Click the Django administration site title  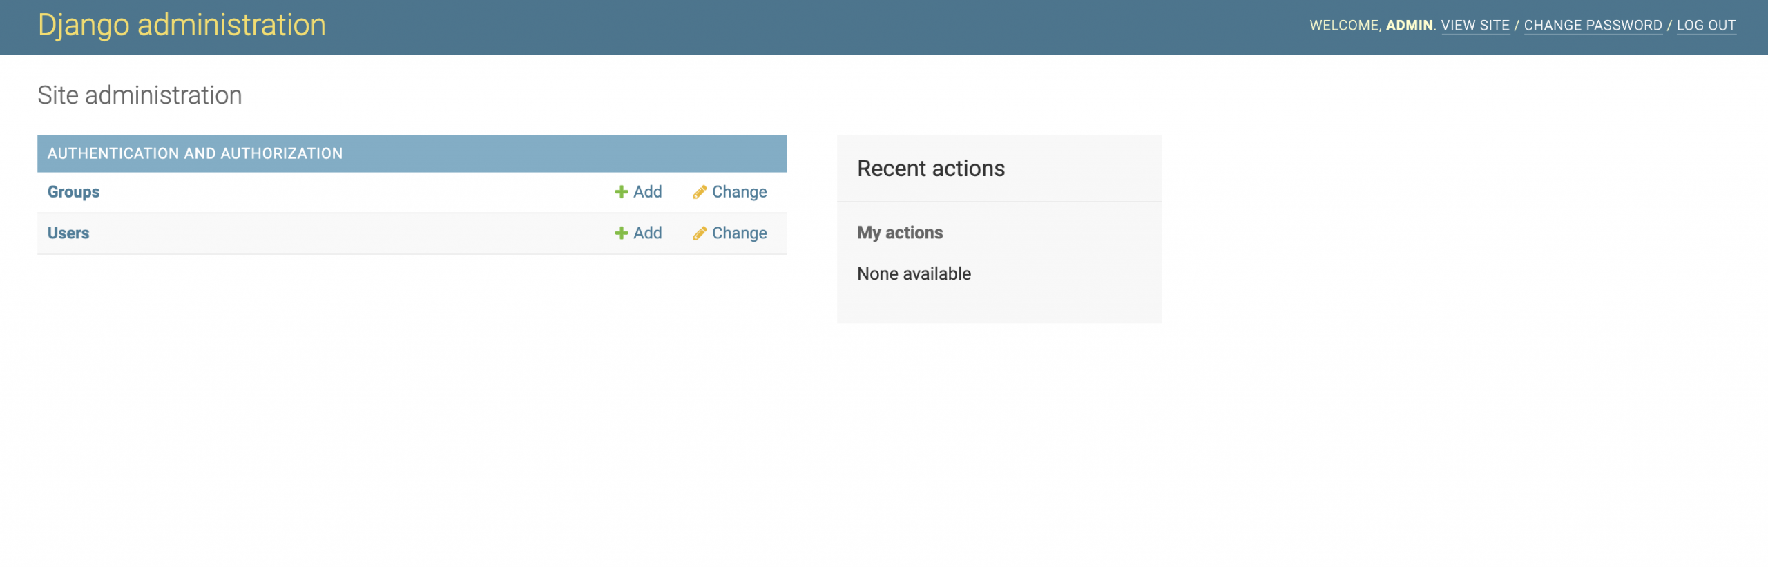(x=182, y=26)
